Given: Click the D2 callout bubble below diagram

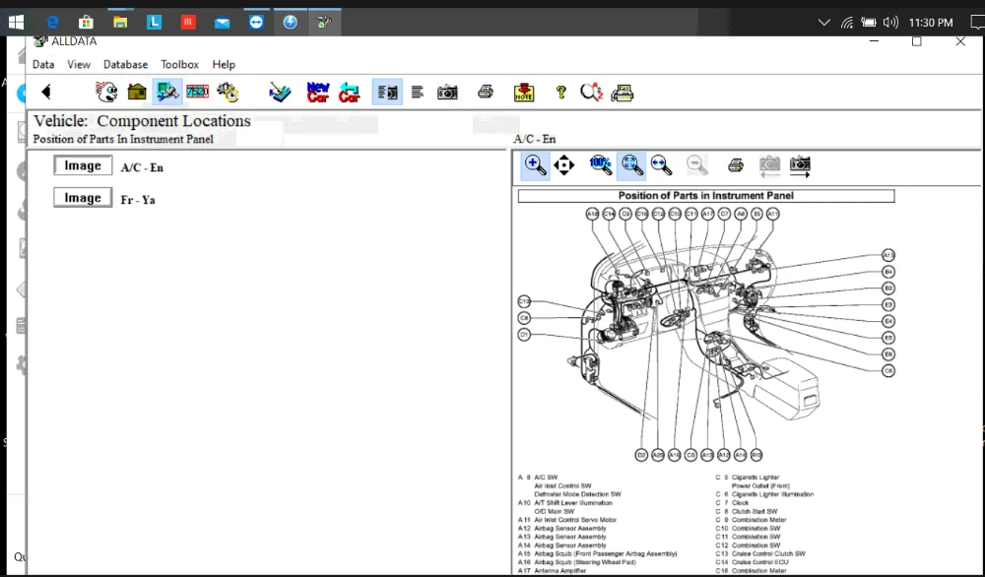Looking at the screenshot, I should (x=641, y=455).
